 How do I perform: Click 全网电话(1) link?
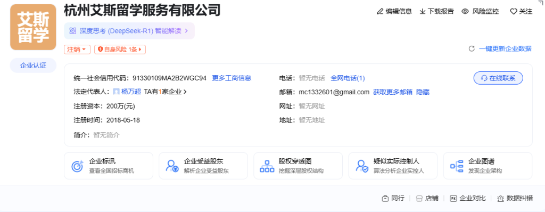click(x=348, y=78)
